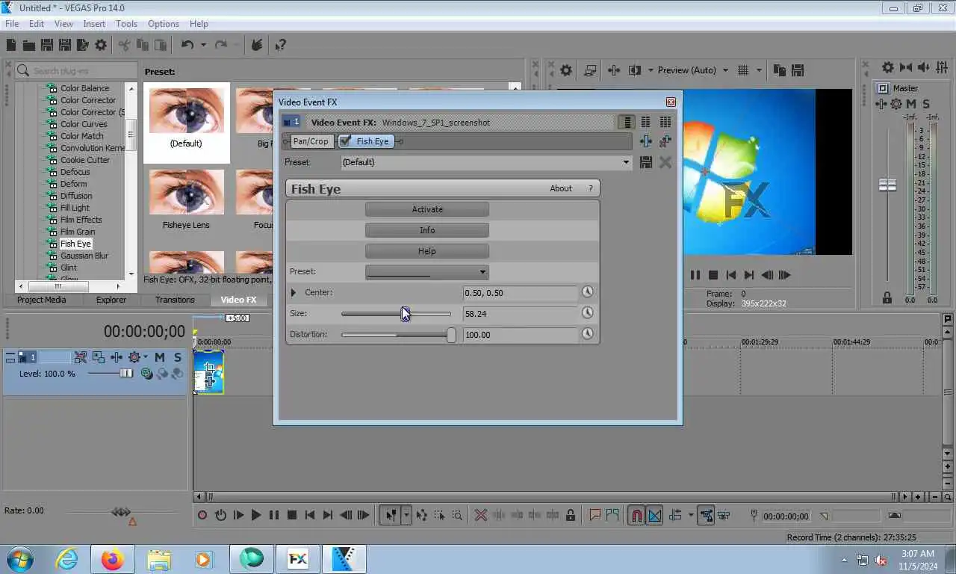
Task: Save preset floppy icon in Video Event FX
Action: click(646, 162)
